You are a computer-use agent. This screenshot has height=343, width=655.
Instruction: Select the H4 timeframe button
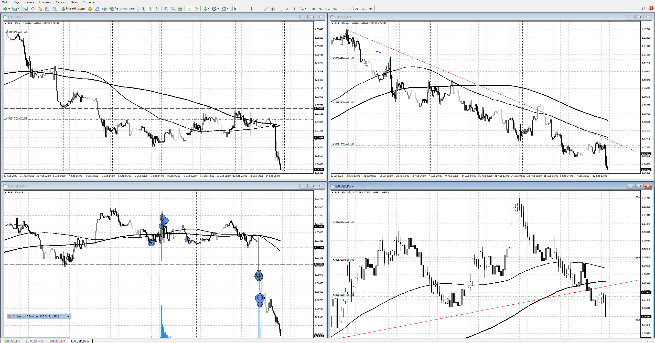tap(349, 9)
